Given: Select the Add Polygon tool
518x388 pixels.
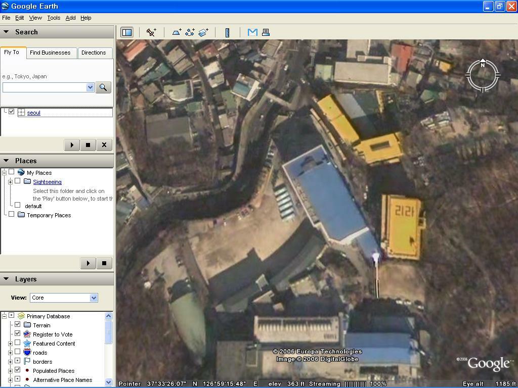Looking at the screenshot, I should 177,32.
